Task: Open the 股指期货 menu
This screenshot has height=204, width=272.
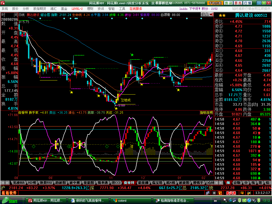Action: click(x=40, y=9)
